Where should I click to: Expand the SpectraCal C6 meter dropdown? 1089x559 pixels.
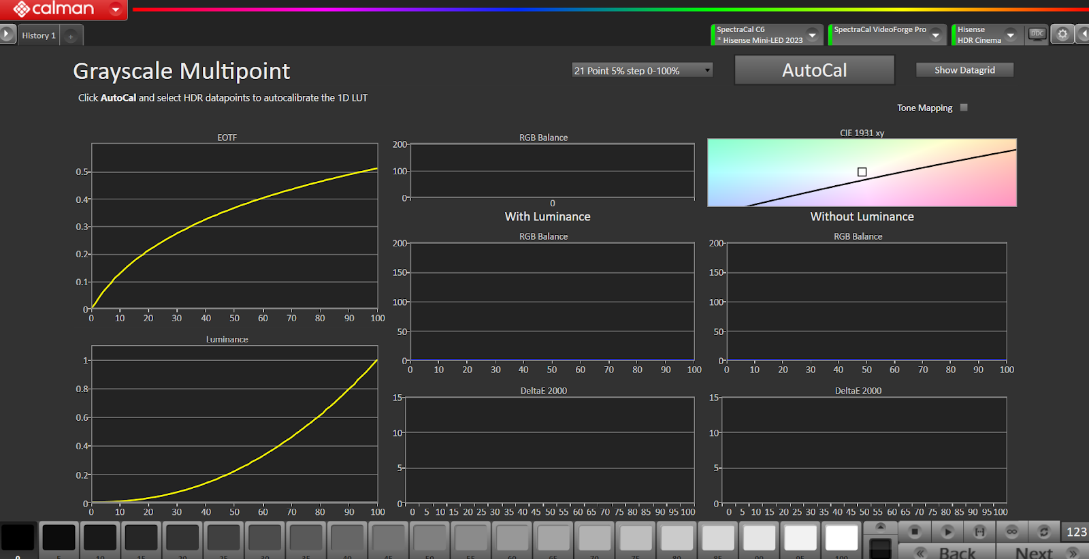tap(812, 35)
